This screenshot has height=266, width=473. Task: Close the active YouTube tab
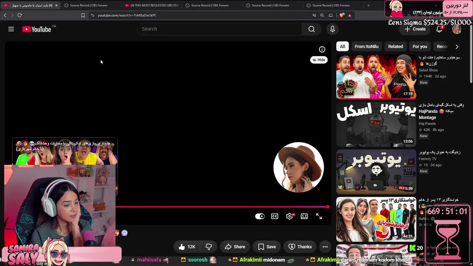point(56,6)
